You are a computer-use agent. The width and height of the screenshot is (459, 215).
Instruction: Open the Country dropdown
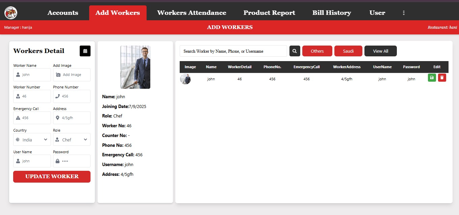coord(32,139)
